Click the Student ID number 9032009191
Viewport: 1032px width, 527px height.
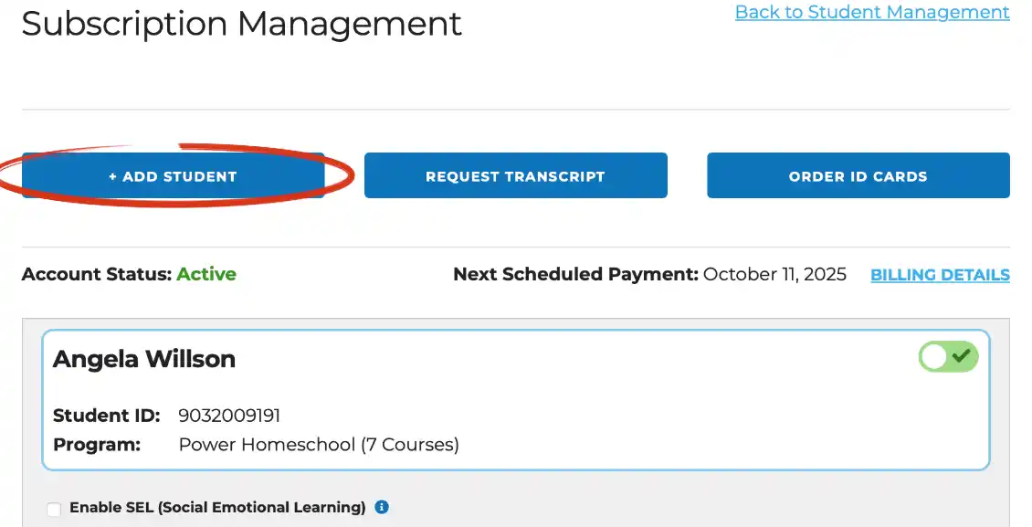point(229,416)
